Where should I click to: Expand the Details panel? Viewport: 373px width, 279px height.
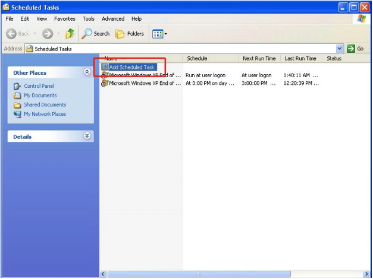click(87, 137)
